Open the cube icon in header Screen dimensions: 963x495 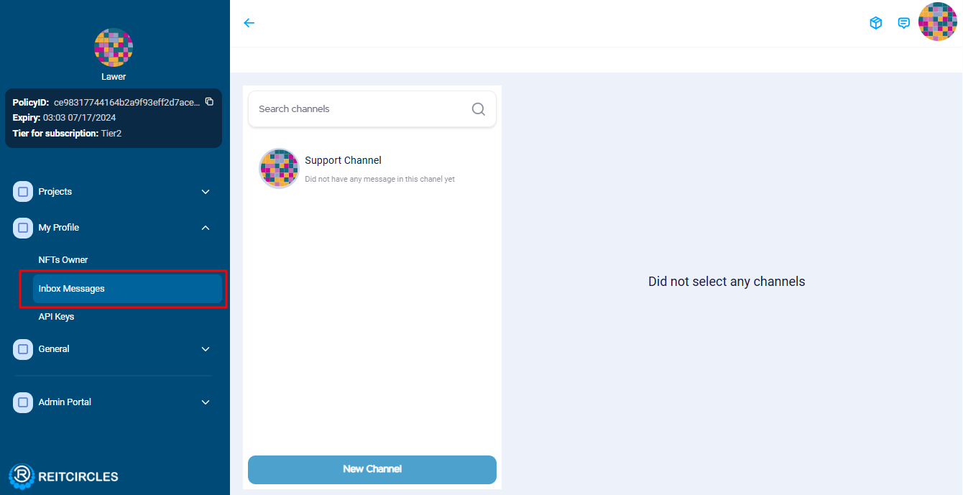875,23
